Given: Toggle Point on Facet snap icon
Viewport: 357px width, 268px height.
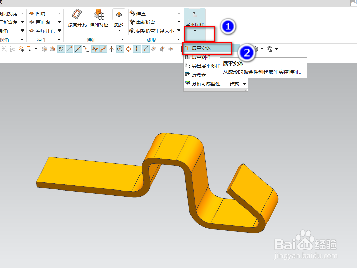Looking at the screenshot, I should (162, 49).
